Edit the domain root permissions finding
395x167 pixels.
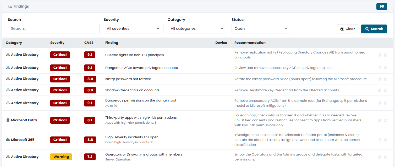pyautogui.click(x=379, y=103)
